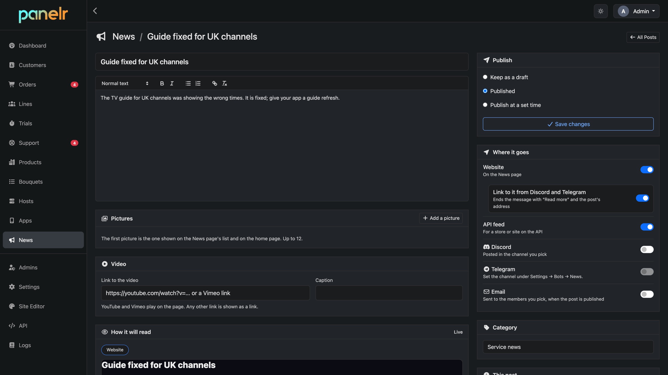The height and width of the screenshot is (375, 668).
Task: Open the Service news category selector
Action: coord(568,347)
